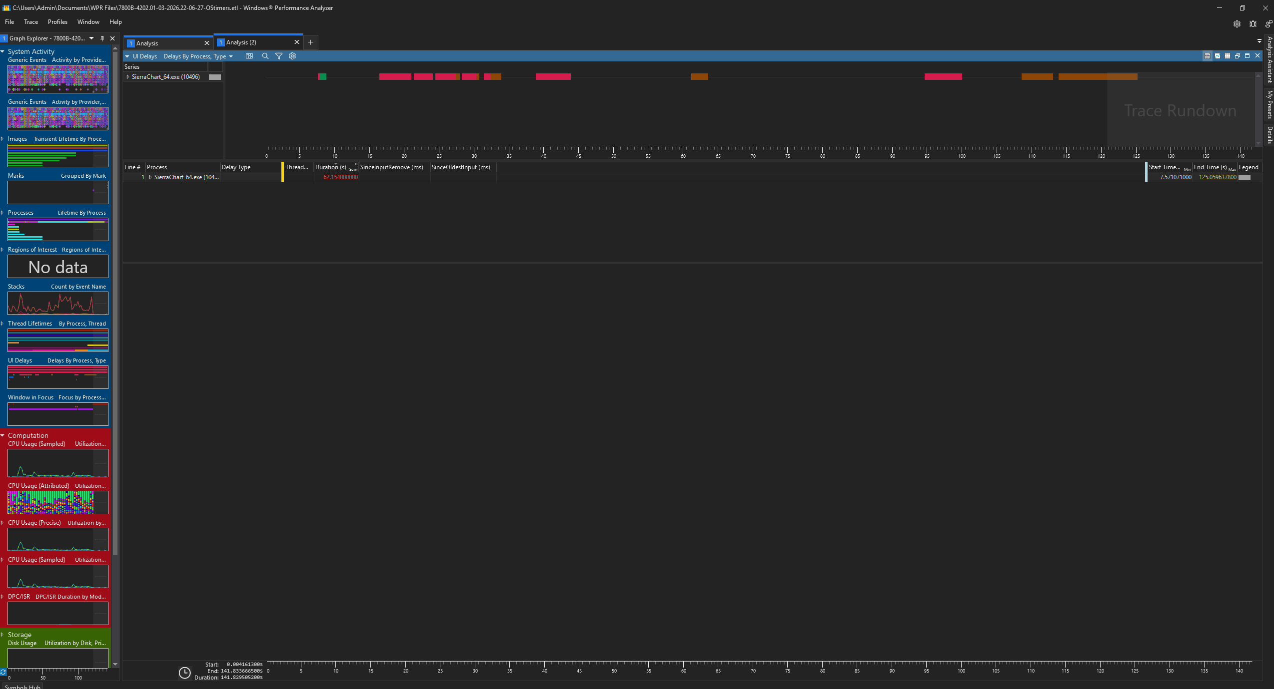Select the Stacks Count by Event Name thumbnail

point(58,303)
